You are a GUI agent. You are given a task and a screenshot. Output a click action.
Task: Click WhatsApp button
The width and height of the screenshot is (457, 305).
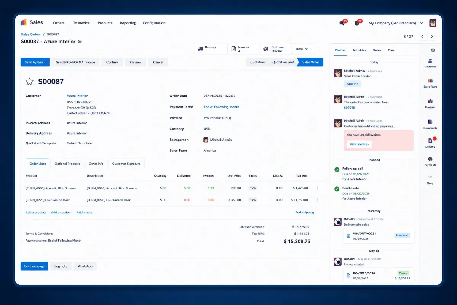point(85,266)
